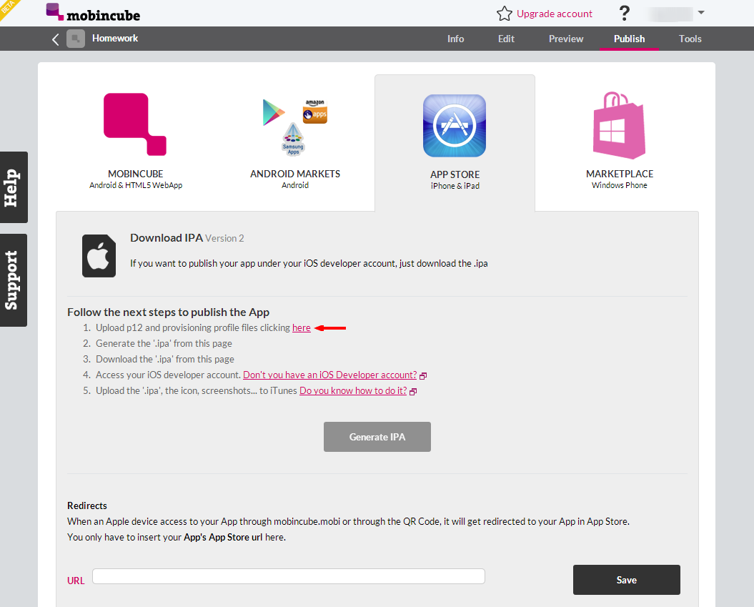The width and height of the screenshot is (754, 607).
Task: Select the App Store blue icon
Action: [x=455, y=126]
